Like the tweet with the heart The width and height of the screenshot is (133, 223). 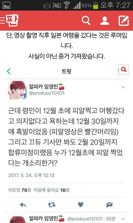point(81,205)
